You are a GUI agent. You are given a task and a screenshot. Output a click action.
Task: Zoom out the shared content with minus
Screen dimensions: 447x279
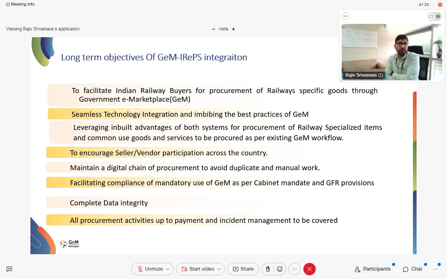pos(214,29)
